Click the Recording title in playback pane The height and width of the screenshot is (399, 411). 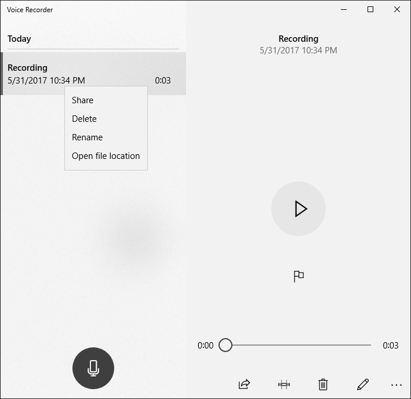coord(298,39)
